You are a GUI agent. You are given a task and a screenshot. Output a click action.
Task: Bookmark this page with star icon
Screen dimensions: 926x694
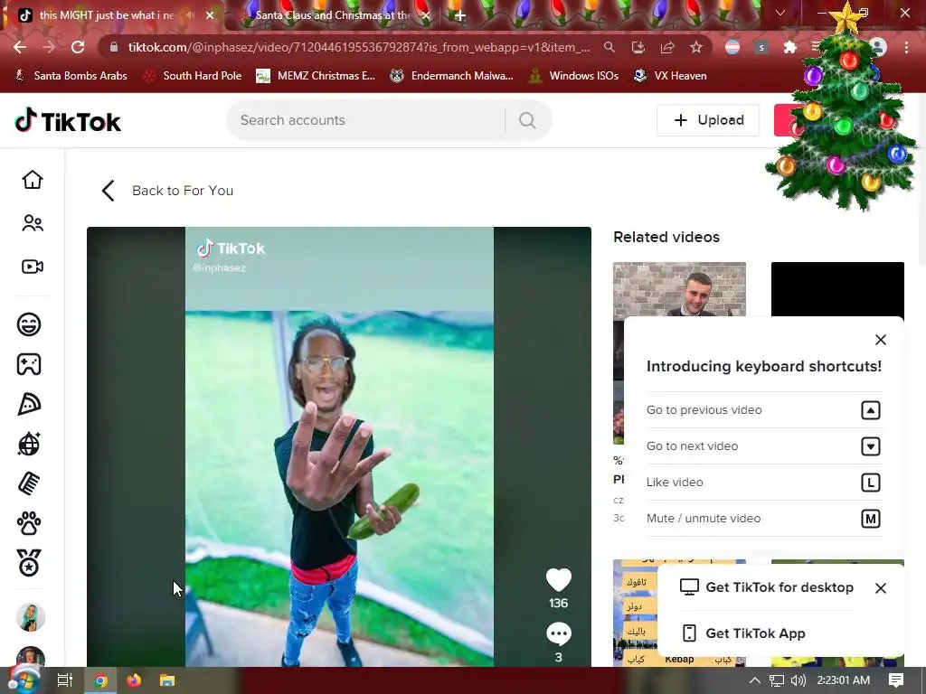(696, 47)
